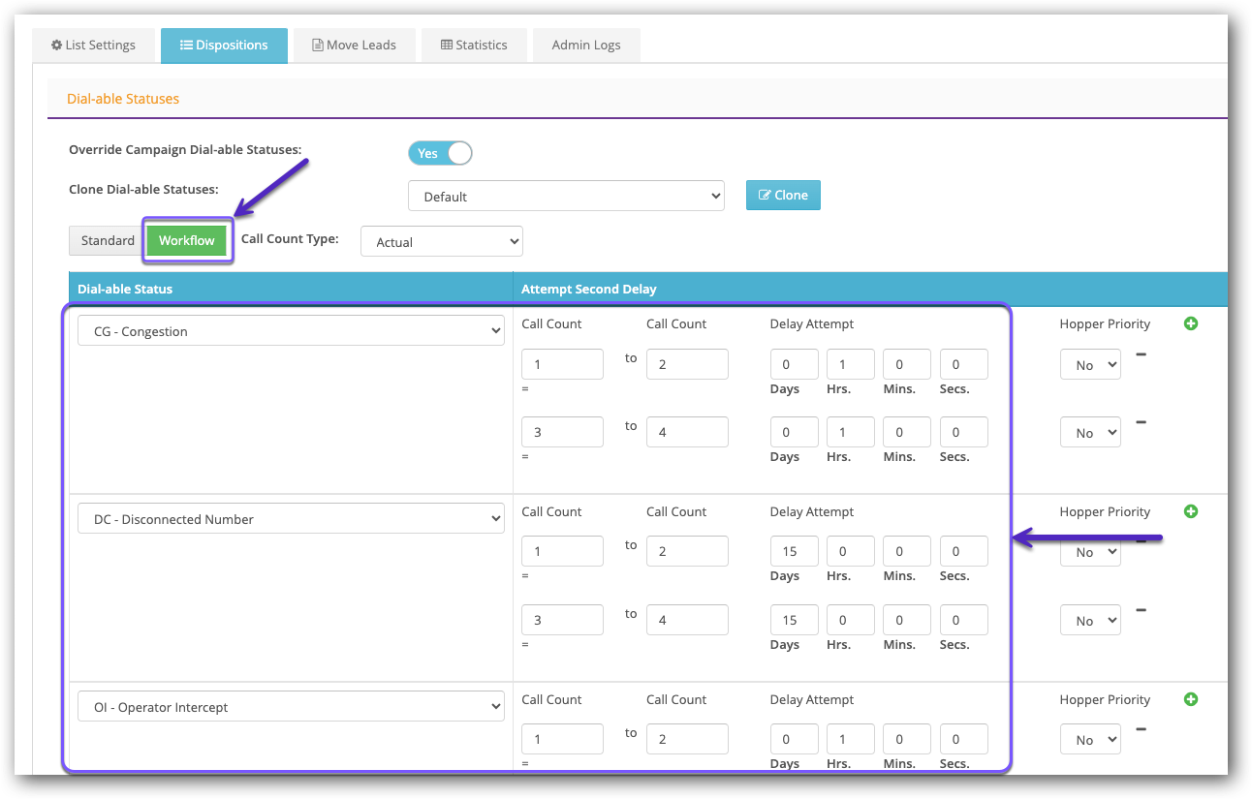Screen dimensions: 1252x799
Task: Change the Call Count Type from Actual
Action: pos(441,241)
